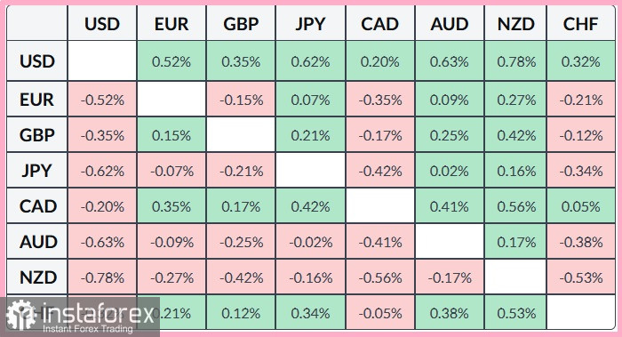Click the CAD row header
The image size is (622, 337).
click(x=37, y=206)
